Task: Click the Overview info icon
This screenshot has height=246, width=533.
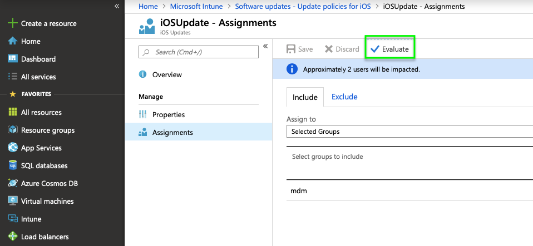Action: click(x=143, y=74)
